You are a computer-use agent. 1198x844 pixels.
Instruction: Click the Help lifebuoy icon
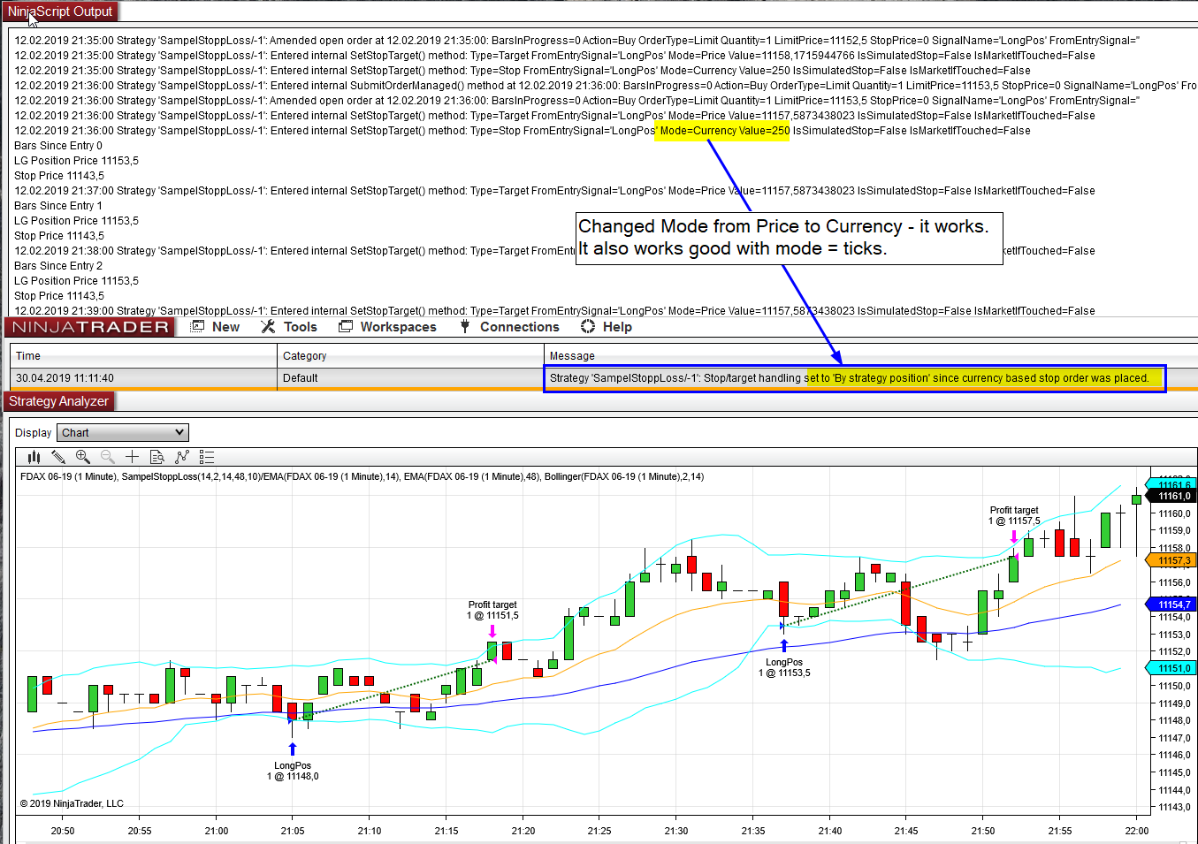(588, 327)
